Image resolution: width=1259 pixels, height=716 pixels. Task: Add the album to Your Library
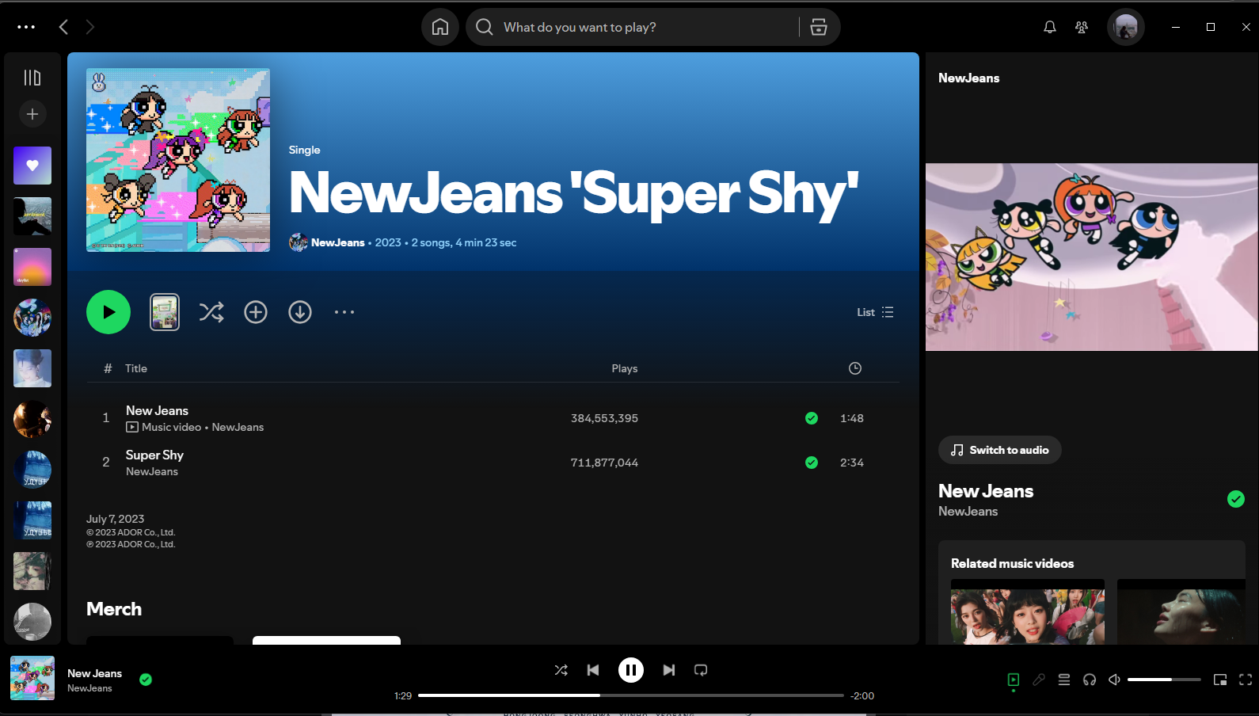point(256,312)
